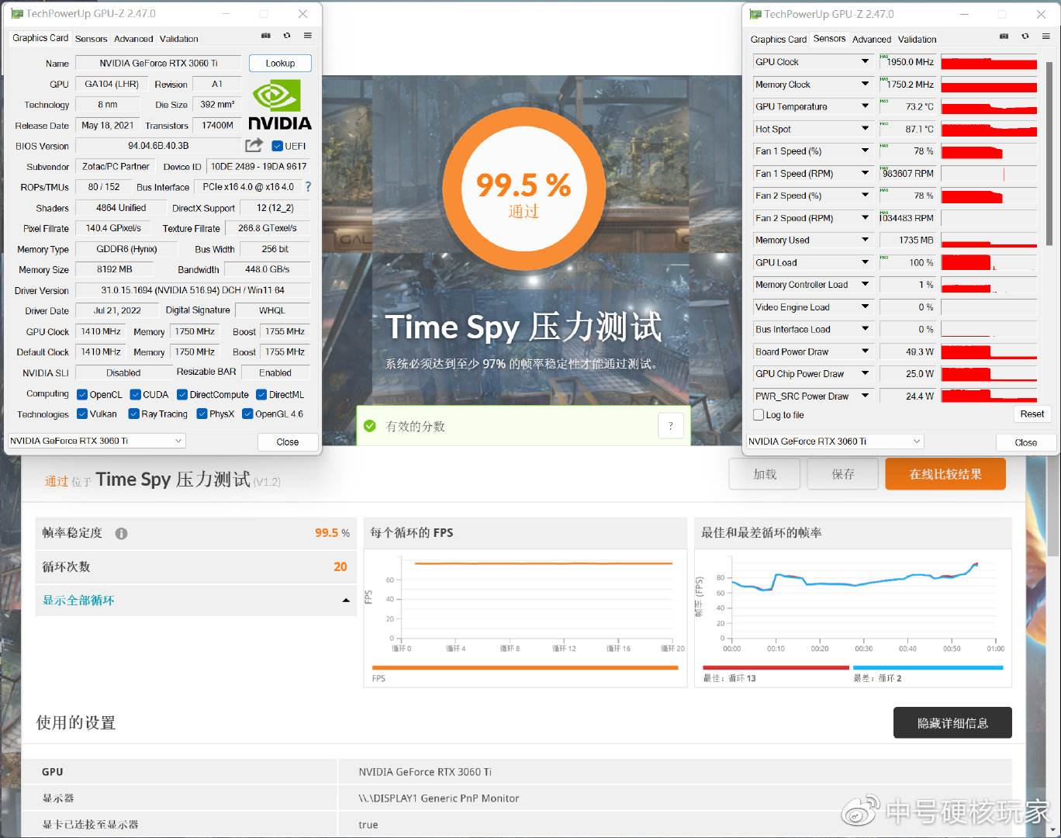Click info icon next to 帧率稳定度
Image resolution: width=1061 pixels, height=838 pixels.
click(x=121, y=533)
